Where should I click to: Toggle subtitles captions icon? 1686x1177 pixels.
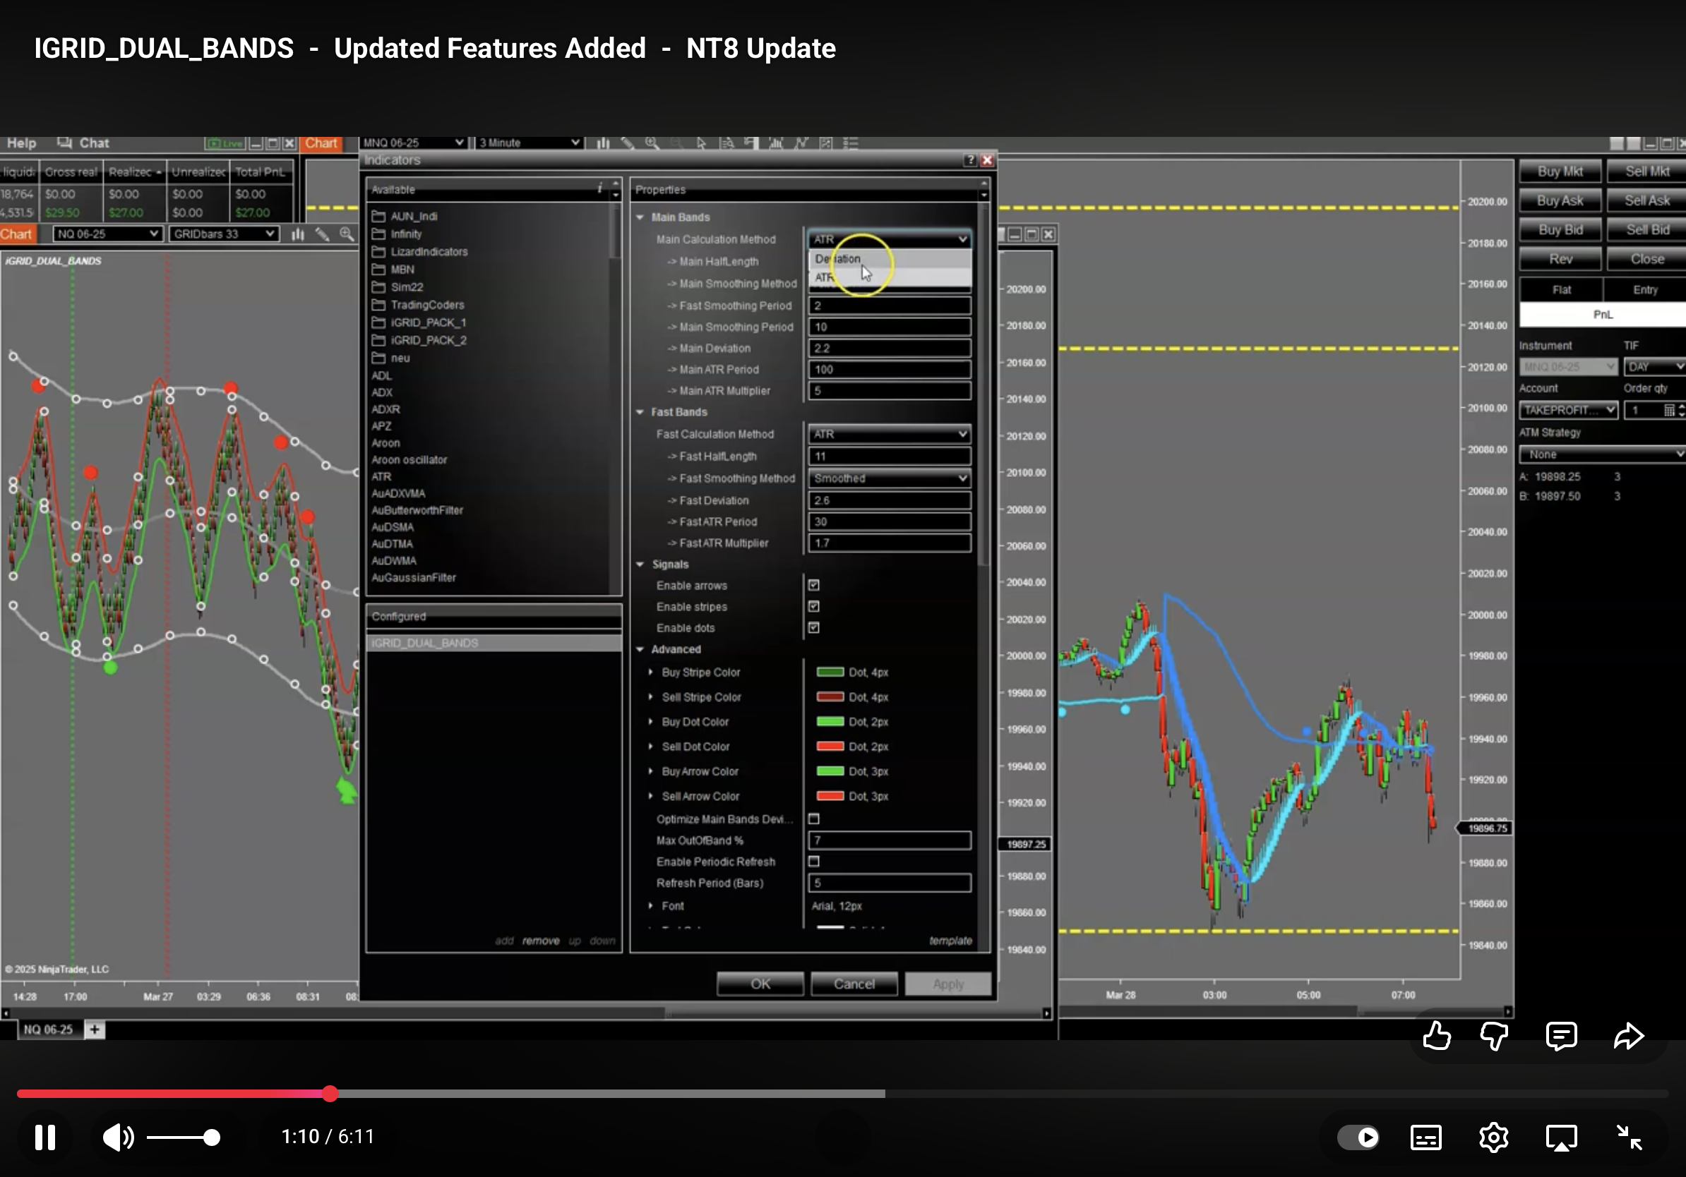click(1425, 1137)
